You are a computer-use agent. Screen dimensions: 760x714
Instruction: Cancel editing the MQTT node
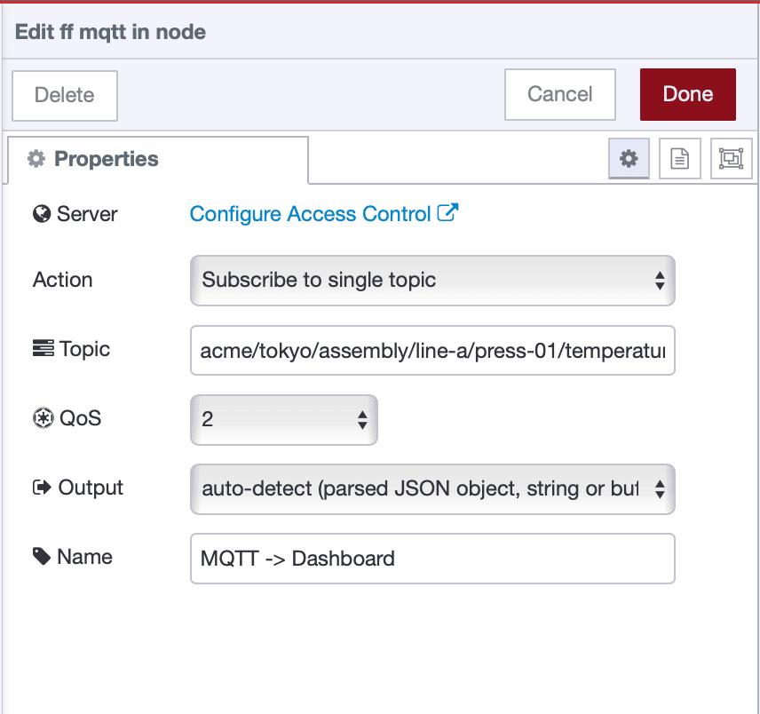point(559,94)
